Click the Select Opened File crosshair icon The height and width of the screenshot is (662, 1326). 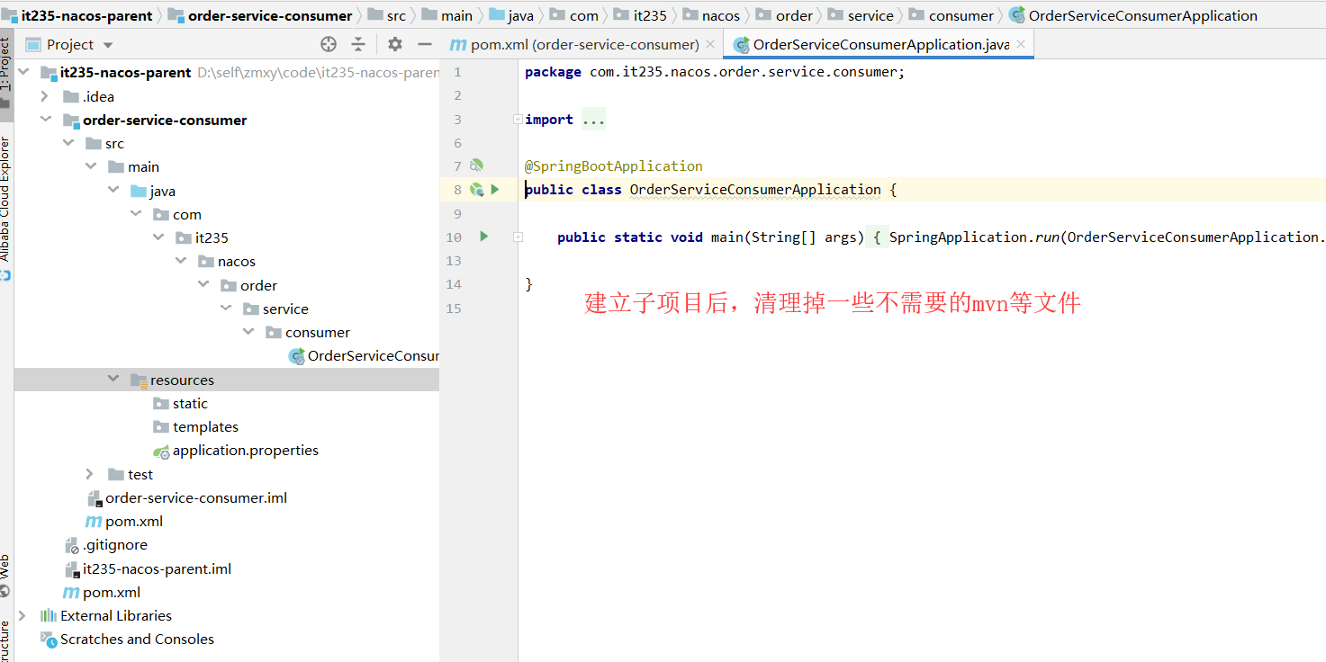(328, 43)
